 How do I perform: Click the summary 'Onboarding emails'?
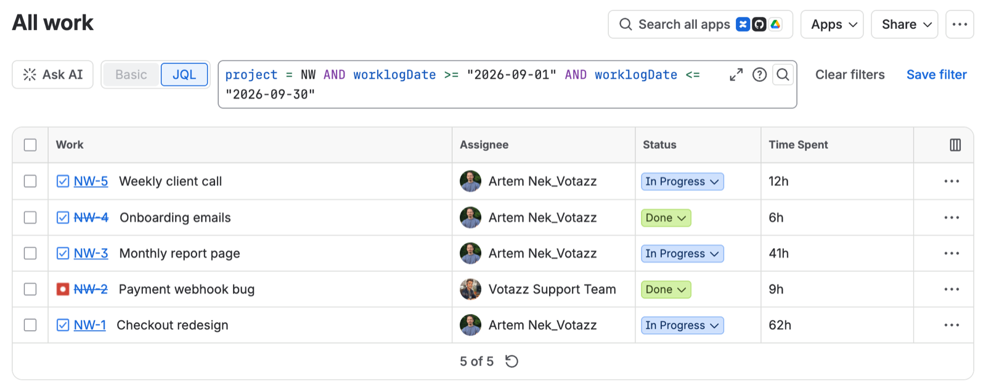[175, 217]
